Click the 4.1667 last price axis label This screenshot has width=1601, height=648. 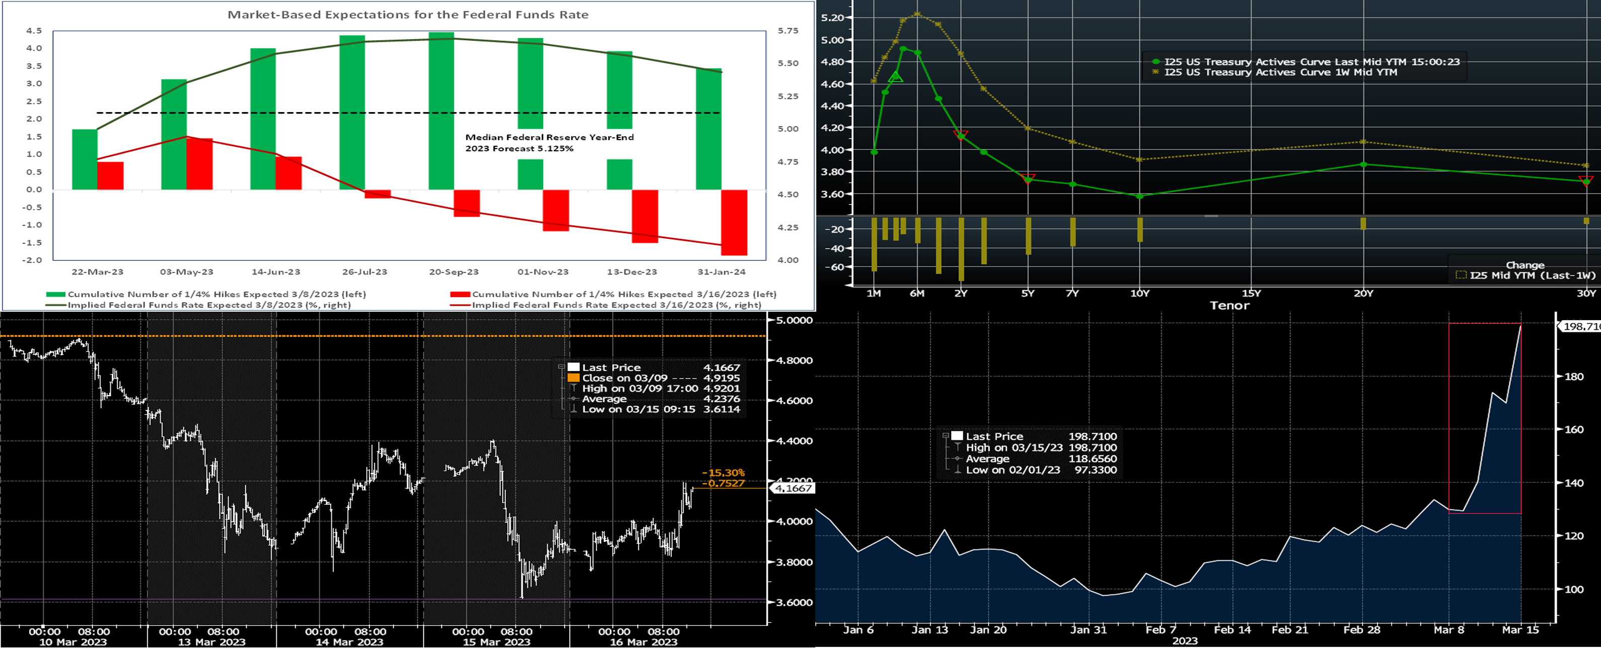click(793, 489)
